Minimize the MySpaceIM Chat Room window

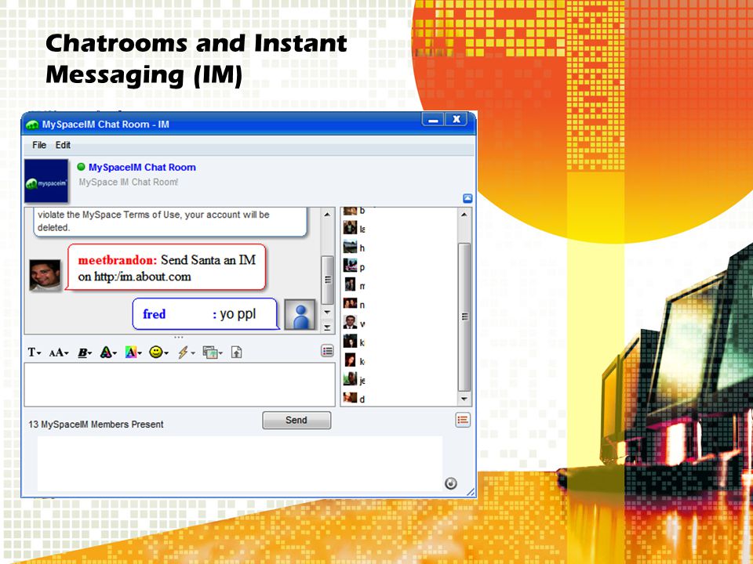coord(433,119)
